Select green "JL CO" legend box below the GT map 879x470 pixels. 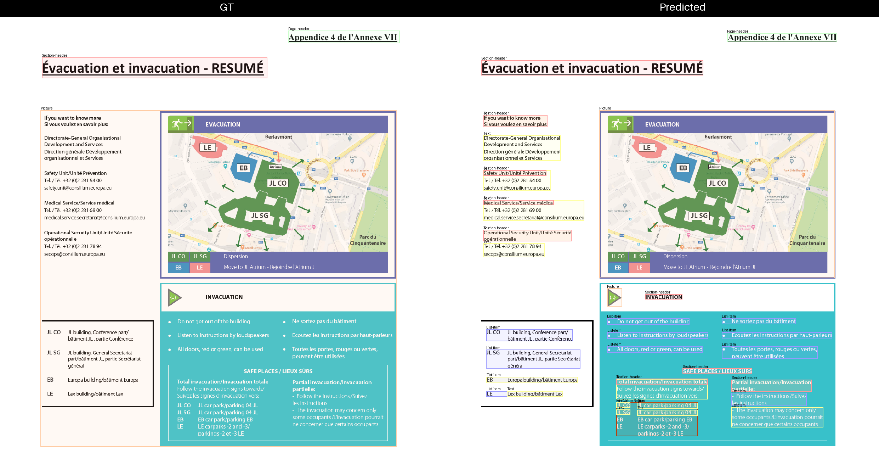point(178,256)
